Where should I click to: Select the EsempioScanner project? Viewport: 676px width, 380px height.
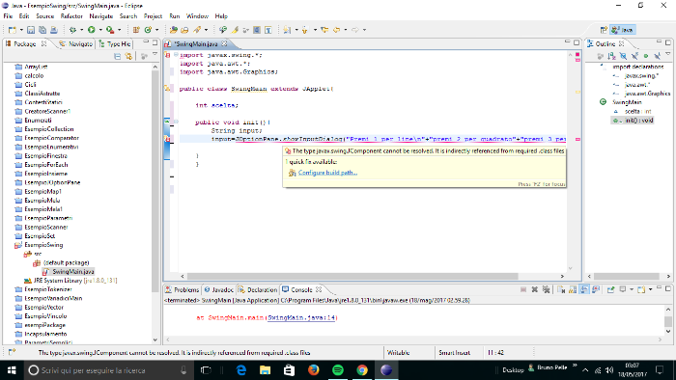(46, 227)
